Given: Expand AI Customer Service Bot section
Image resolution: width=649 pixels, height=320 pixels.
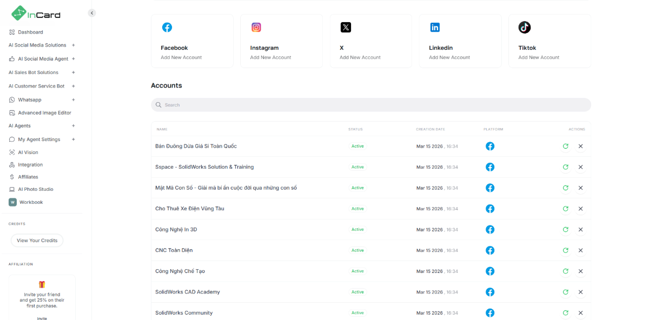Looking at the screenshot, I should pyautogui.click(x=74, y=86).
